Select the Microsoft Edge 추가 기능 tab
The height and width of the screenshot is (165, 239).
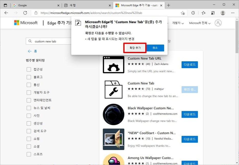click(x=139, y=5)
